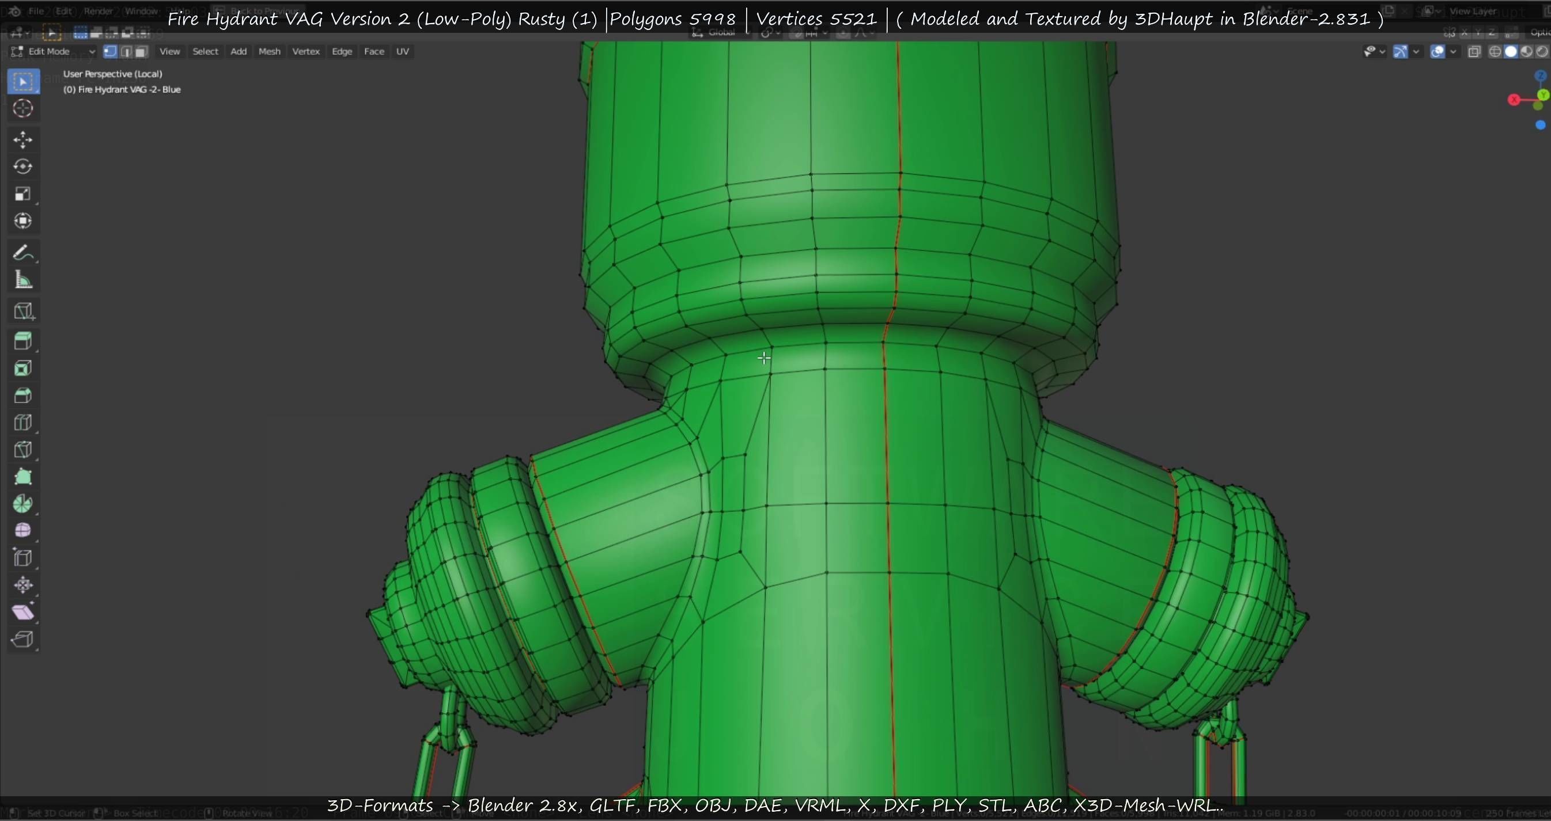Toggle viewport overlays on or off
1551x821 pixels.
point(1437,52)
